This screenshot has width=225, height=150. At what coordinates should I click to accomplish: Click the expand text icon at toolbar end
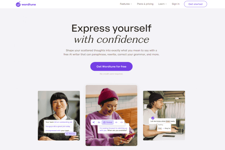click(121, 122)
